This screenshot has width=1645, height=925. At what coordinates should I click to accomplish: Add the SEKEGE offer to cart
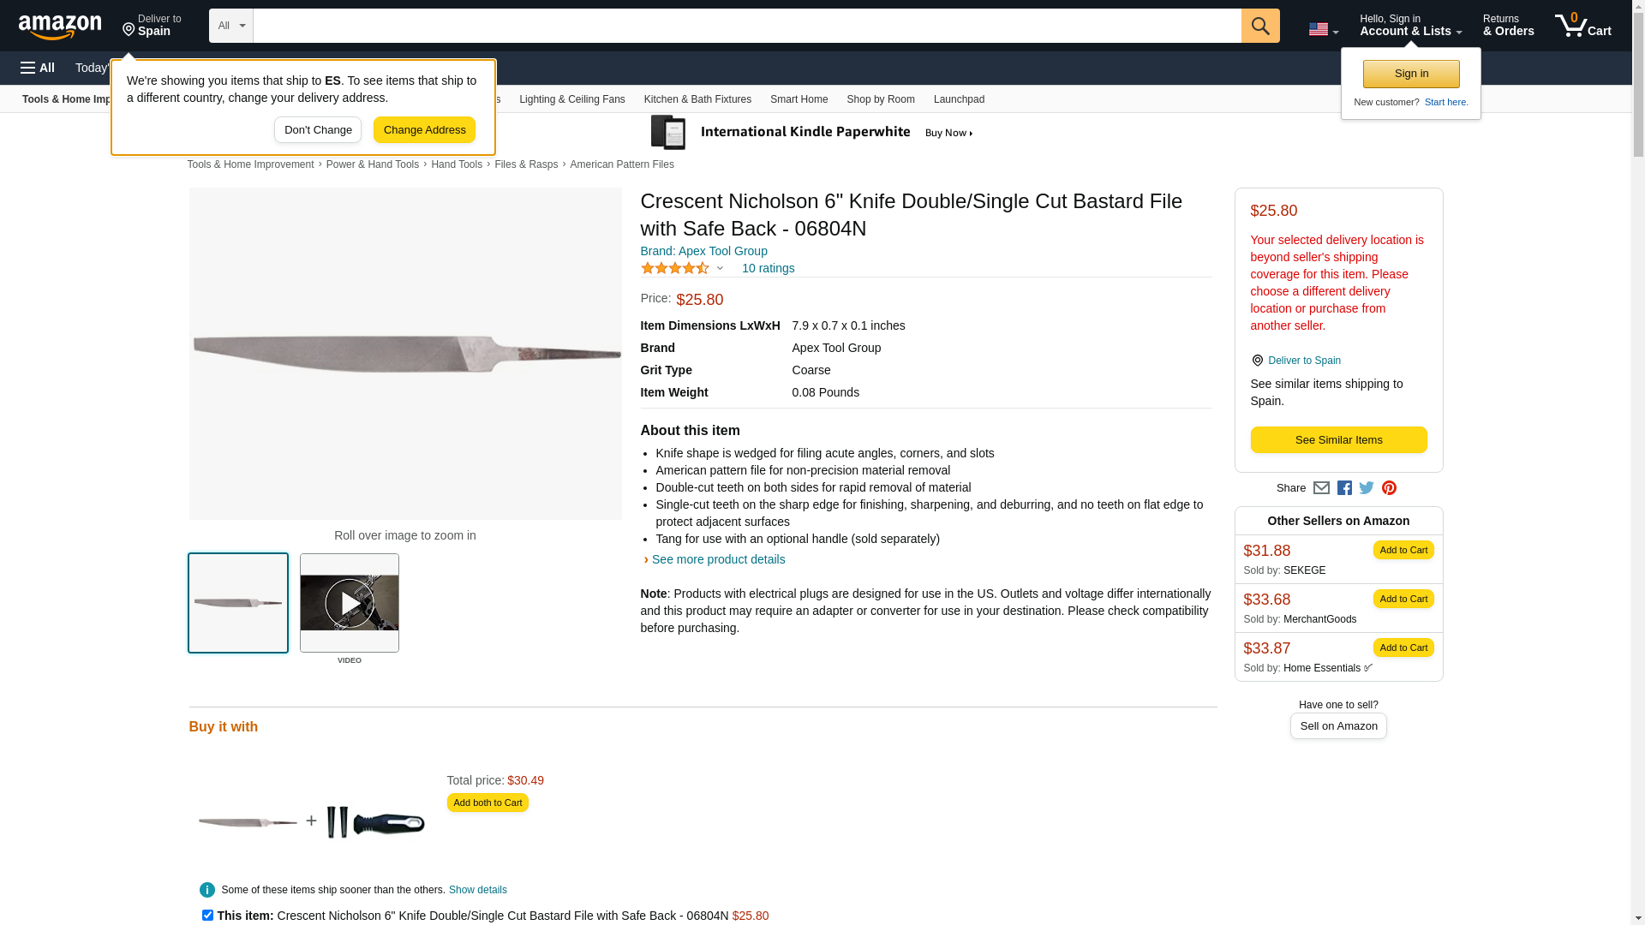(1403, 550)
